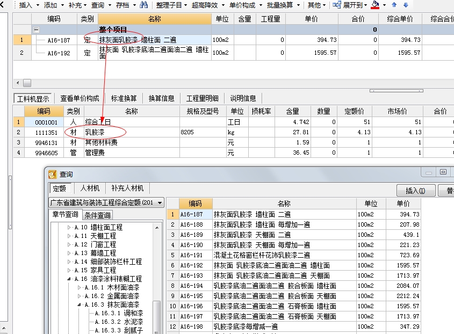454x334 pixels.
Task: Open fill color dropdown arrow beside paint bucket
Action: click(x=384, y=5)
